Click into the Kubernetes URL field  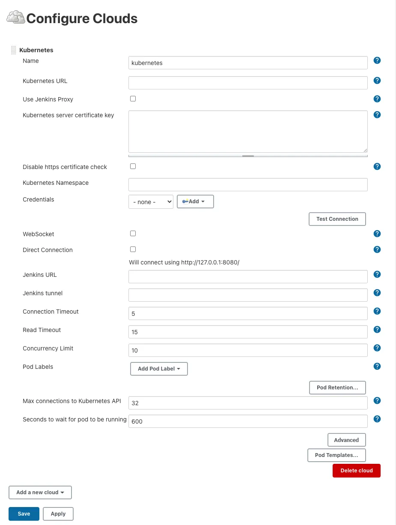click(248, 83)
